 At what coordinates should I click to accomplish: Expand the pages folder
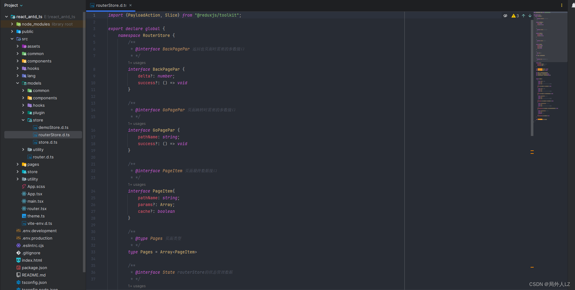[x=18, y=164]
